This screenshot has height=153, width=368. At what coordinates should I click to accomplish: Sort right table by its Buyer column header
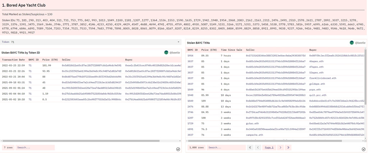313,50
